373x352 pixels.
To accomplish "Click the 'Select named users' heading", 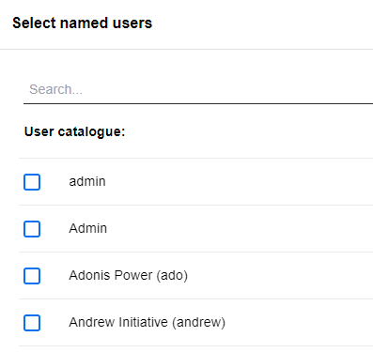I will point(83,23).
